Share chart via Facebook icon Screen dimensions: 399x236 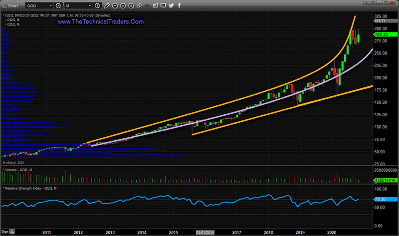(178, 5)
